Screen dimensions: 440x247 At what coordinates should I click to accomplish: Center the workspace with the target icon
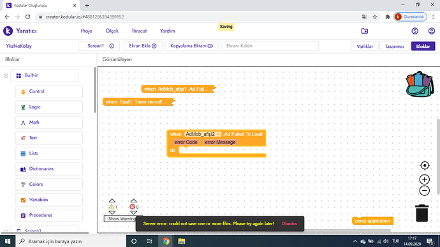click(425, 165)
